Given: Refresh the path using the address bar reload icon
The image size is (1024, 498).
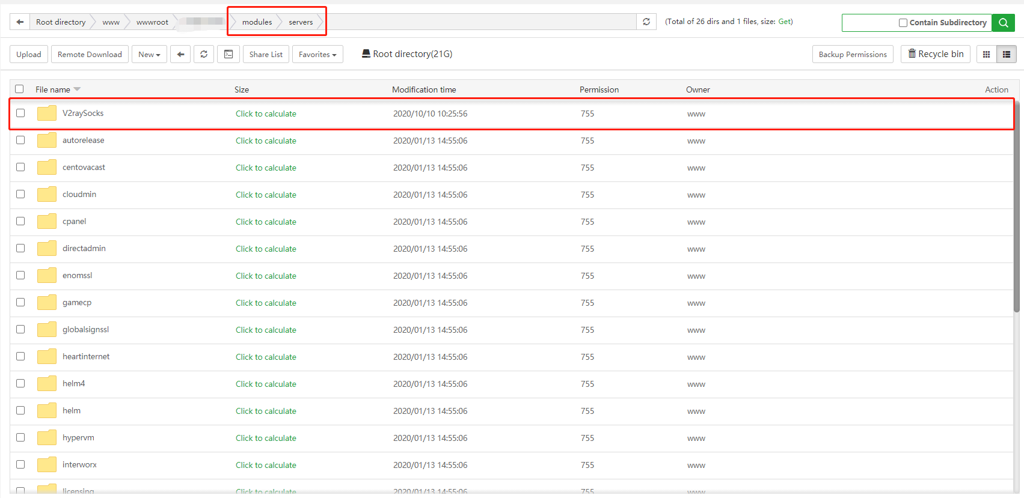Looking at the screenshot, I should [646, 22].
